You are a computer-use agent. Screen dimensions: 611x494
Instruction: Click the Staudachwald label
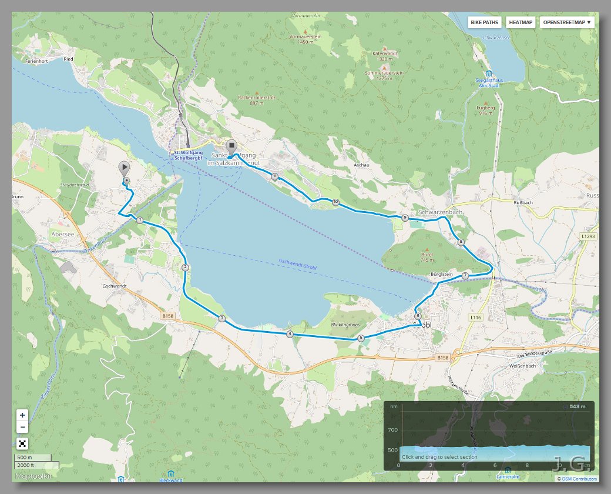(75, 185)
